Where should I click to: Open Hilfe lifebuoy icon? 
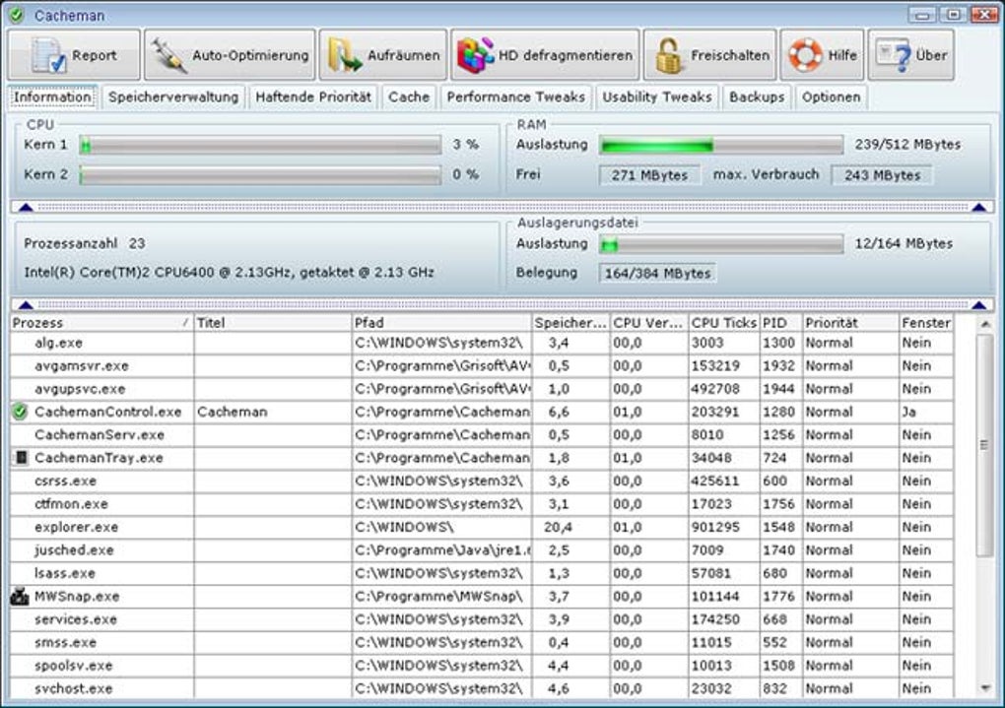tap(805, 55)
